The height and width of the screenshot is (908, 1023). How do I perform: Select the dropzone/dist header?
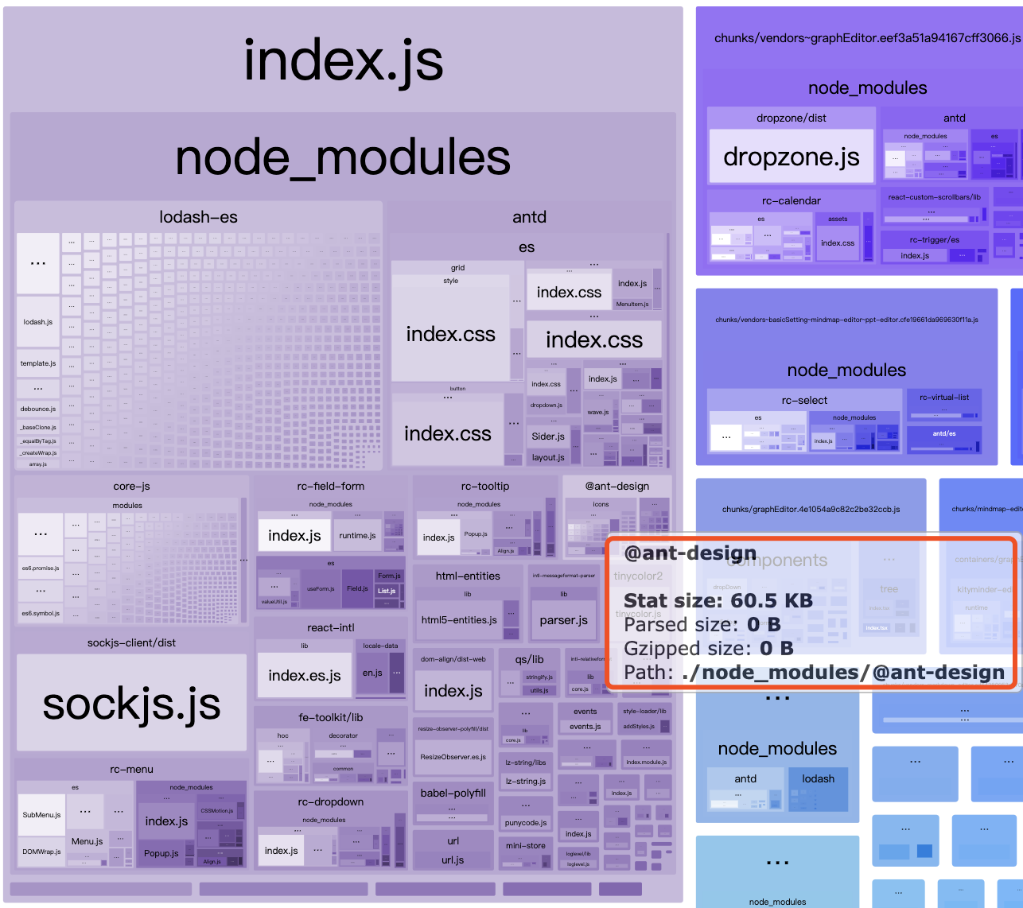click(x=792, y=118)
